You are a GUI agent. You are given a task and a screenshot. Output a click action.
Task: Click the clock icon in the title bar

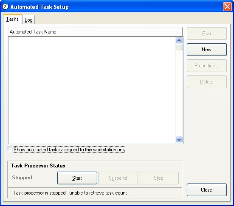(x=6, y=6)
